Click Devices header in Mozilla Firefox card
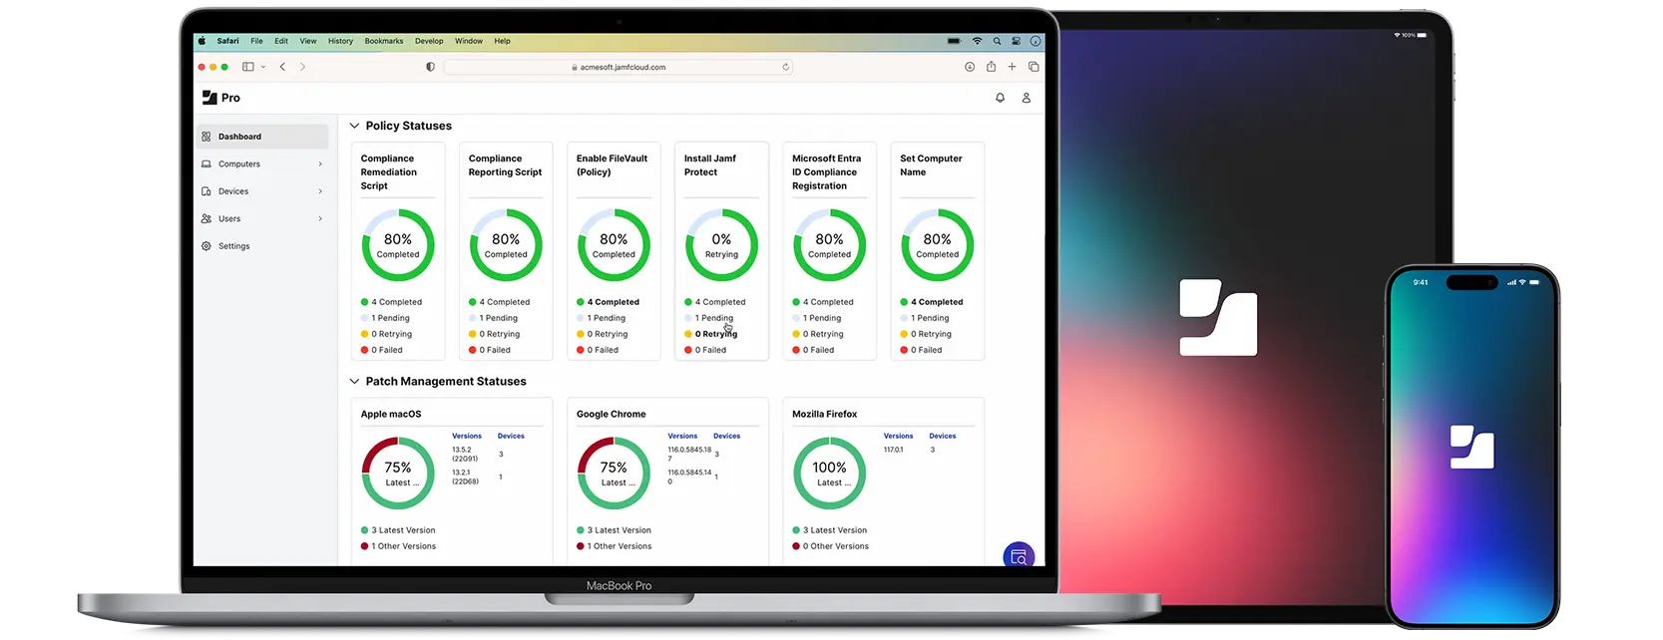The height and width of the screenshot is (640, 1663). (943, 436)
